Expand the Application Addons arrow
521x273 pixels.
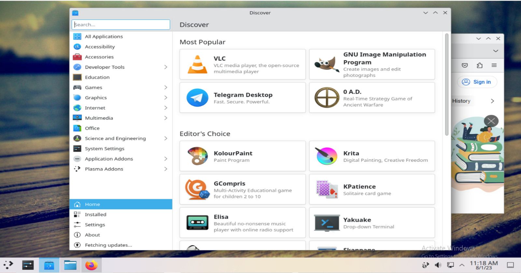(x=166, y=159)
